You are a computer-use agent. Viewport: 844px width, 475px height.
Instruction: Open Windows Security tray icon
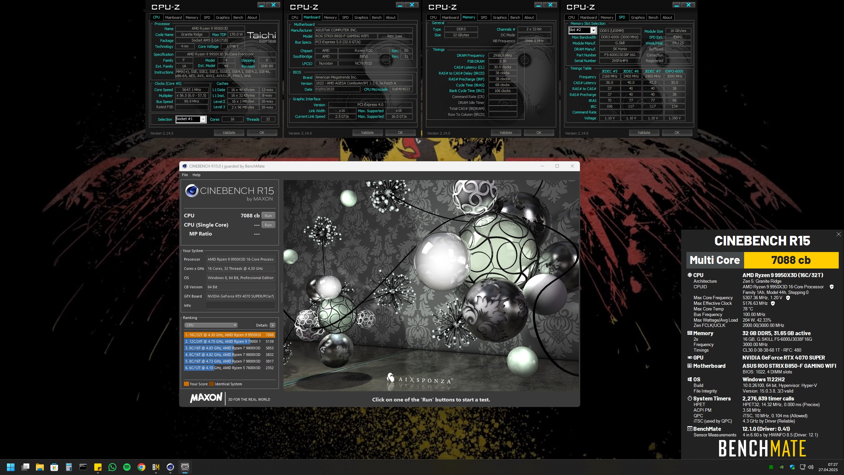point(792,467)
